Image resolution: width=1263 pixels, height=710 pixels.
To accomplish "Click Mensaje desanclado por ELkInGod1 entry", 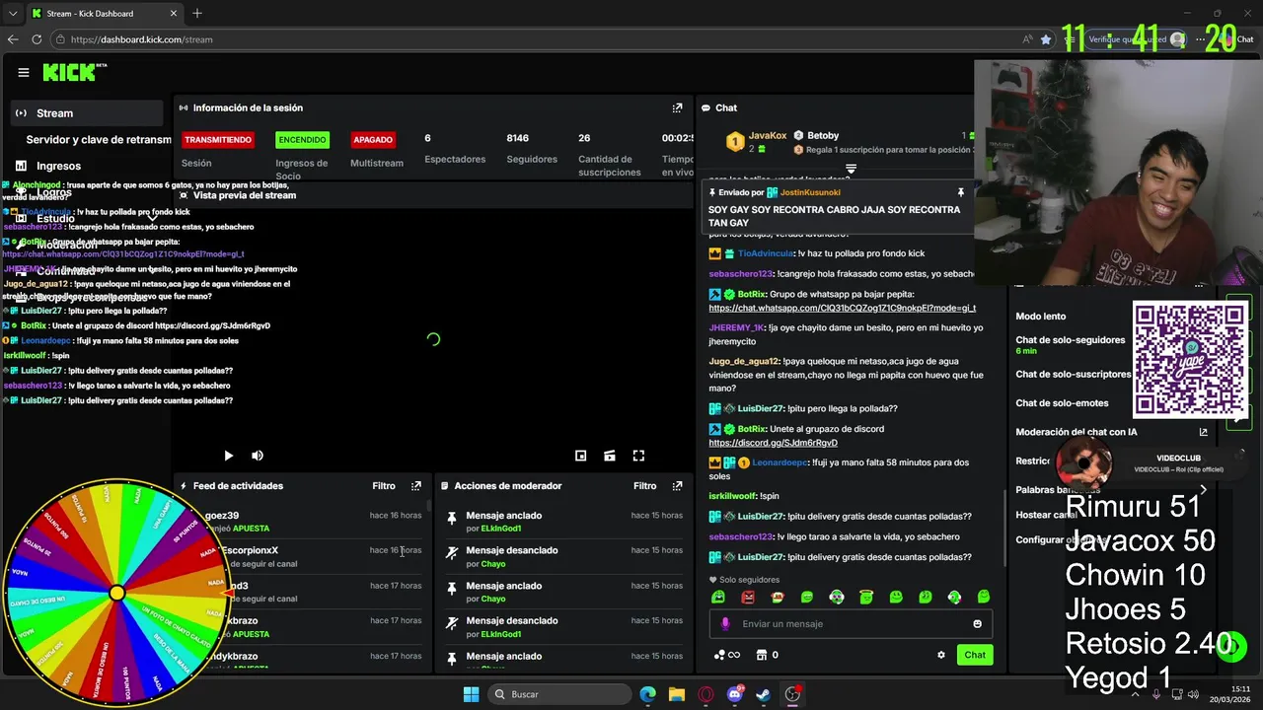I will point(564,627).
